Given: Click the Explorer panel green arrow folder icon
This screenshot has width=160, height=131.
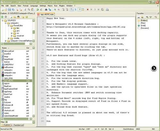Looking at the screenshot, I should (x=27, y=17).
